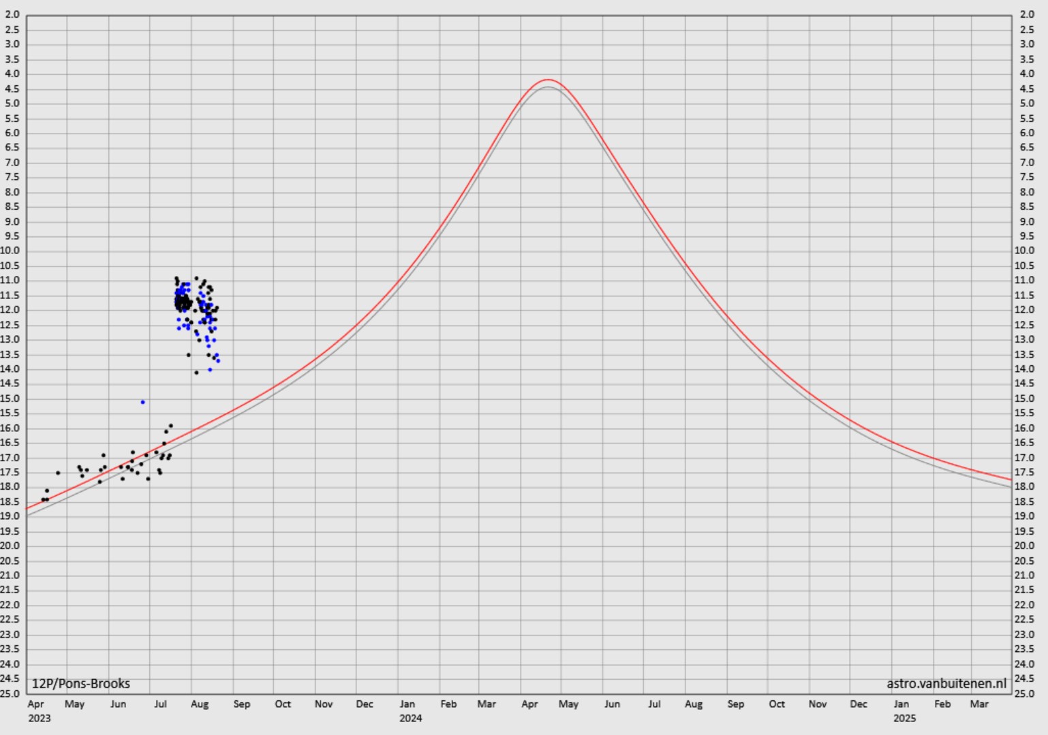Click the Aug 2024 month label

point(694,704)
